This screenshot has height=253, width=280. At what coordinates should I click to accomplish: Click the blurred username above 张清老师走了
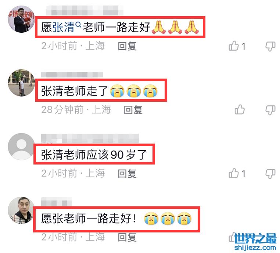click(x=72, y=75)
